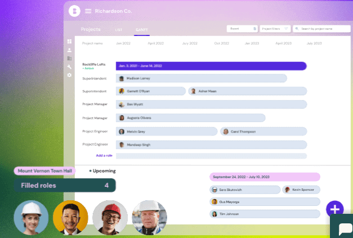Open the buildings icon in sidebar
353x238 pixels.
tap(69, 59)
